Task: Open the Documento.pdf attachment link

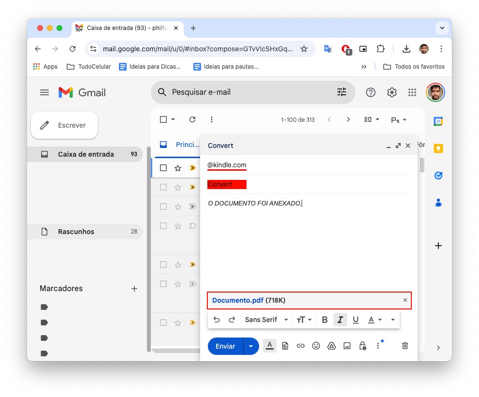Action: [238, 300]
